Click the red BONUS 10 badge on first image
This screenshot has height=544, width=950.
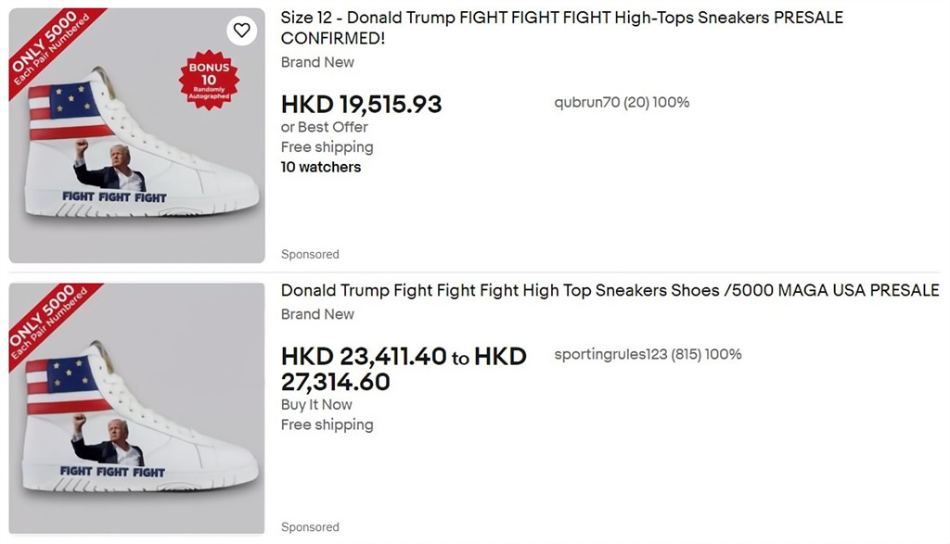tap(209, 80)
